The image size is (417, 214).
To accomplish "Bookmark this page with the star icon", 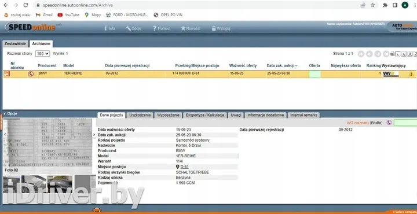I will 373,5.
